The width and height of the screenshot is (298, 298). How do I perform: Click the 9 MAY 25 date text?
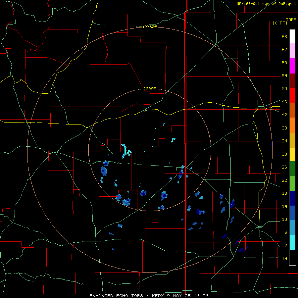point(179,296)
